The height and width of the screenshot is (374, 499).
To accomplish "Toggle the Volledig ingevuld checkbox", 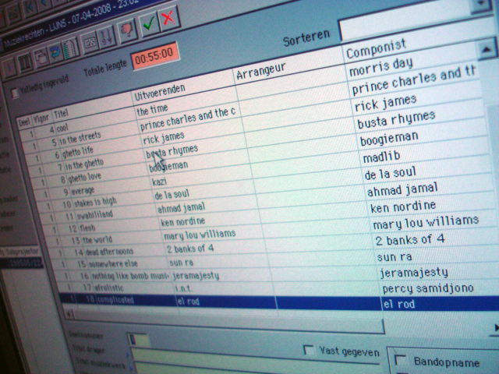I will point(16,93).
